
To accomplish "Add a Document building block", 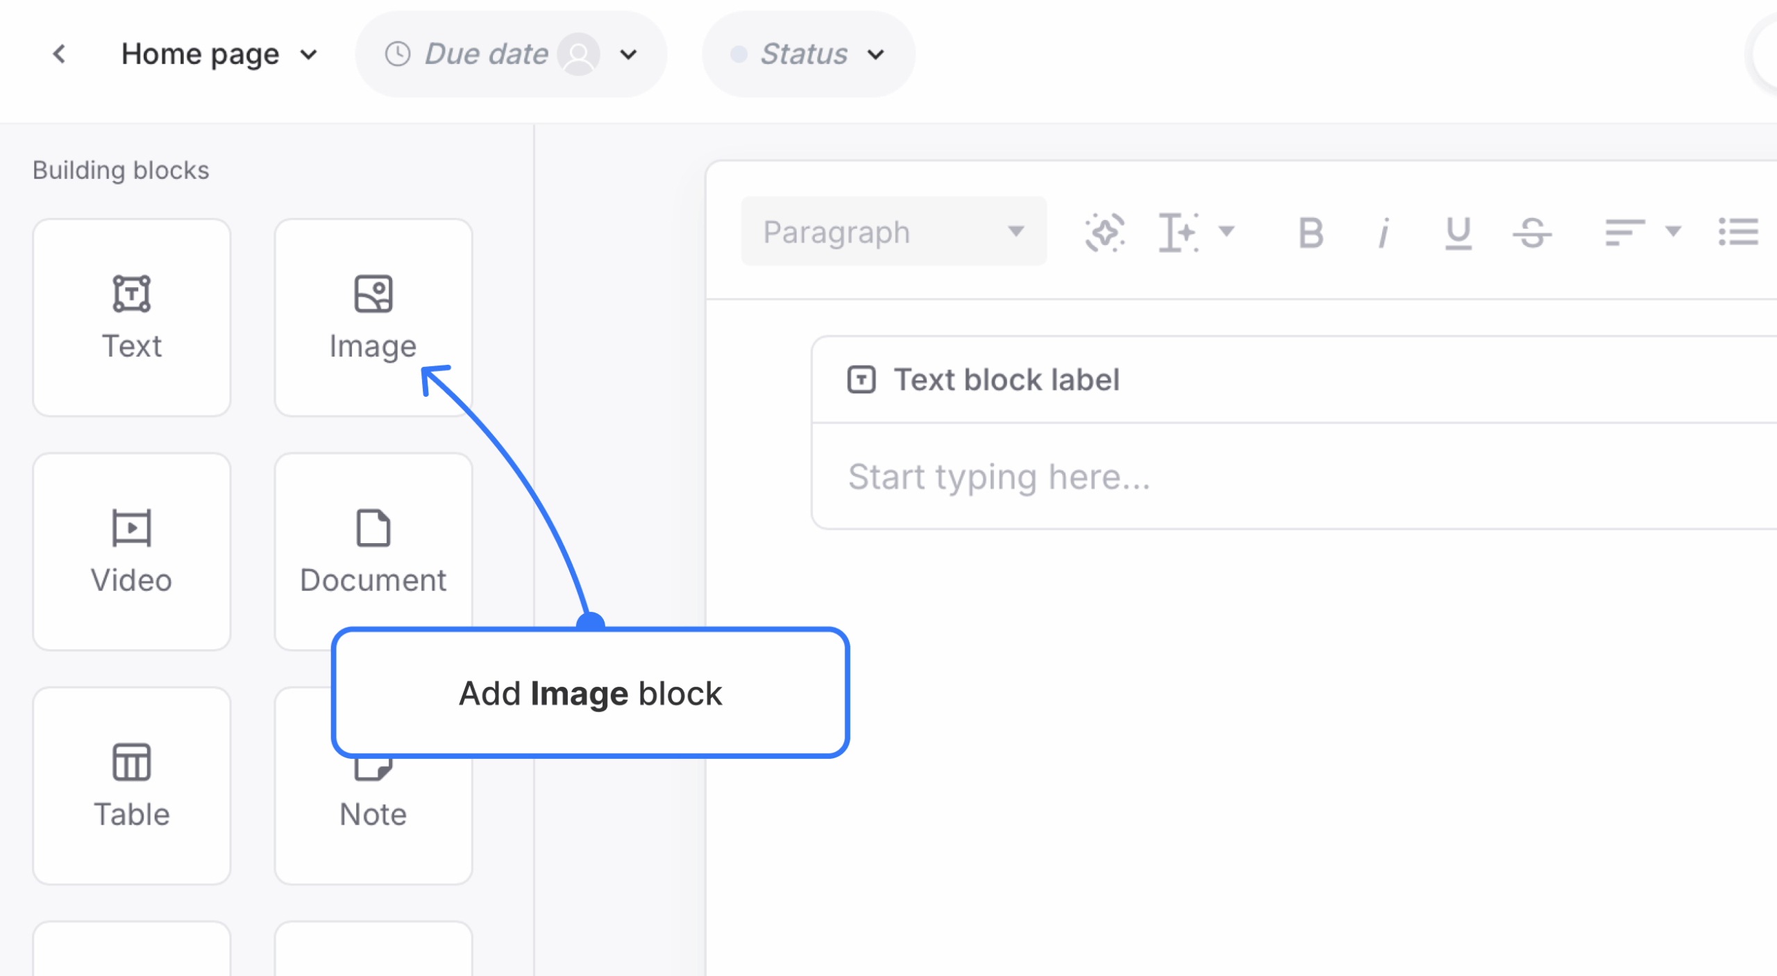I will coord(373,552).
